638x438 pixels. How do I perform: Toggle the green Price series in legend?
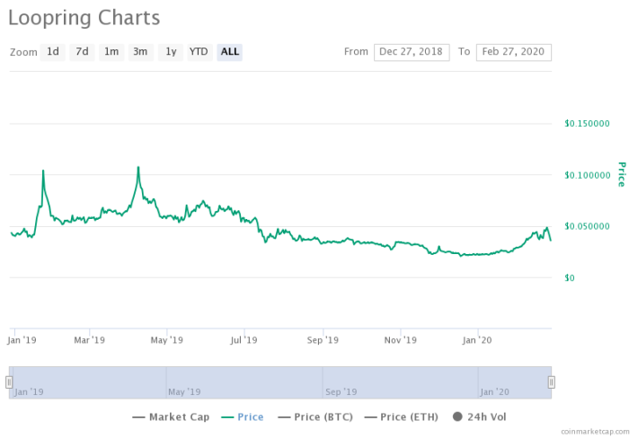click(x=243, y=416)
